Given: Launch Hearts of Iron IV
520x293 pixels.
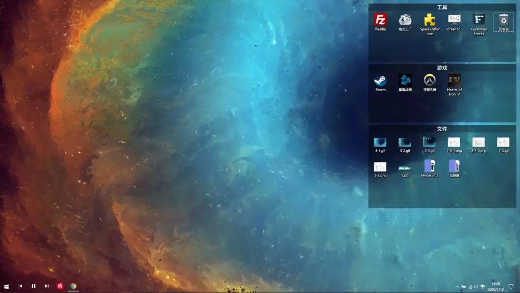Looking at the screenshot, I should [x=454, y=80].
